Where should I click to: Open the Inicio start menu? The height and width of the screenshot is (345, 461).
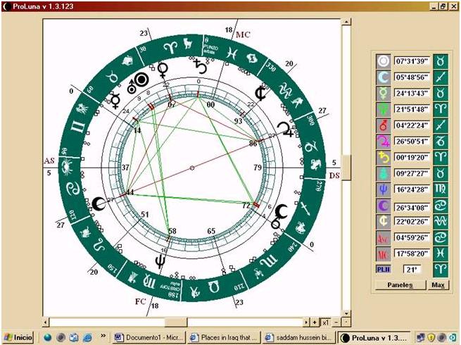20,337
